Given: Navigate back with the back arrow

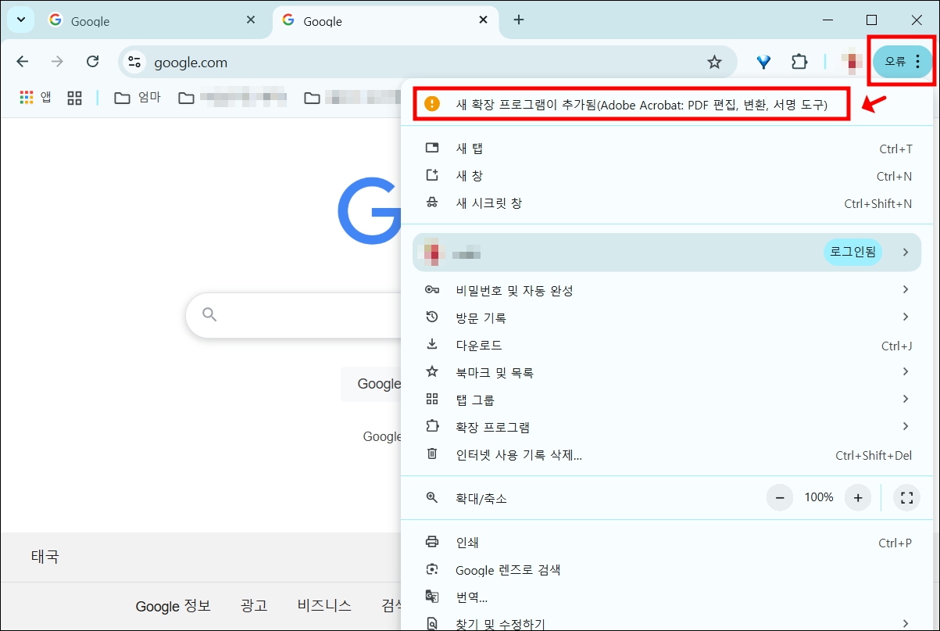Looking at the screenshot, I should [22, 61].
